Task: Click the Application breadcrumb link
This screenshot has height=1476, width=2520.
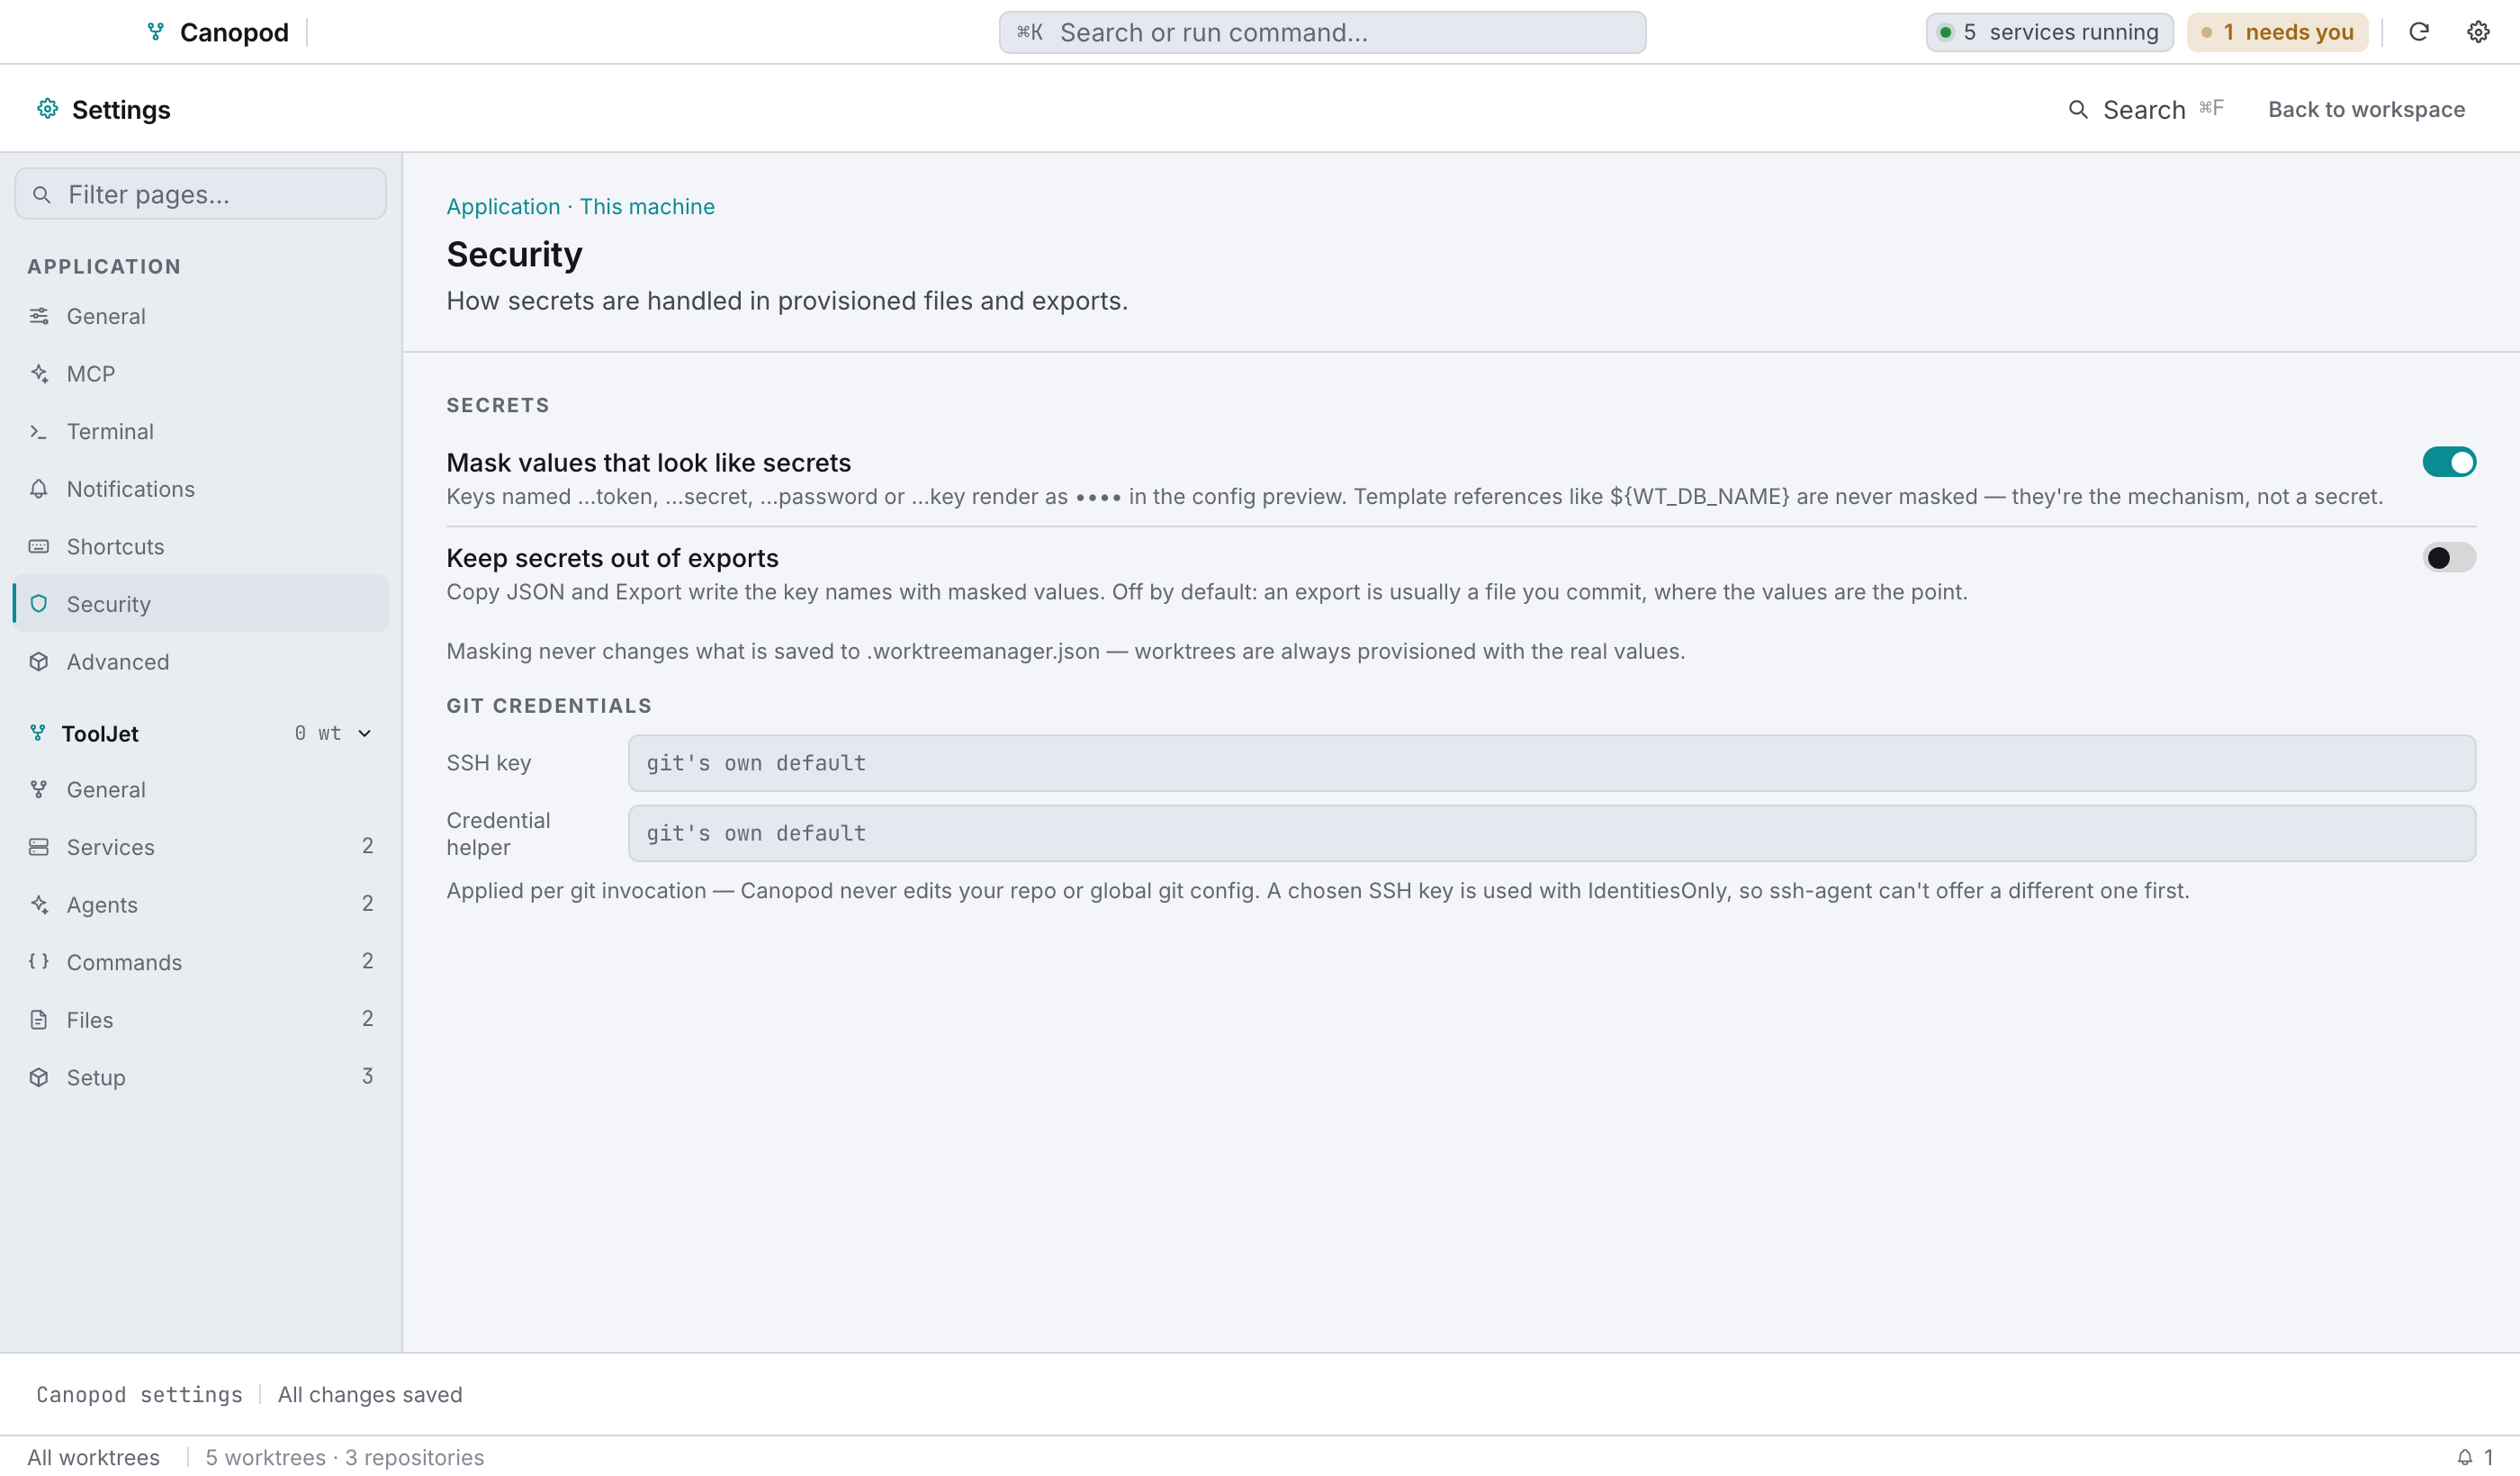Action: (x=503, y=206)
